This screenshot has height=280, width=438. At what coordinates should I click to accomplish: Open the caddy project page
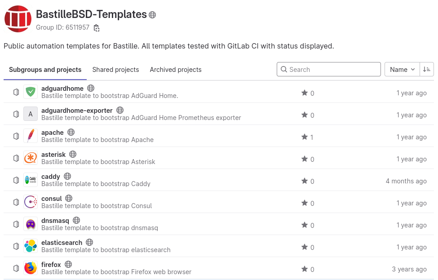pyautogui.click(x=51, y=176)
